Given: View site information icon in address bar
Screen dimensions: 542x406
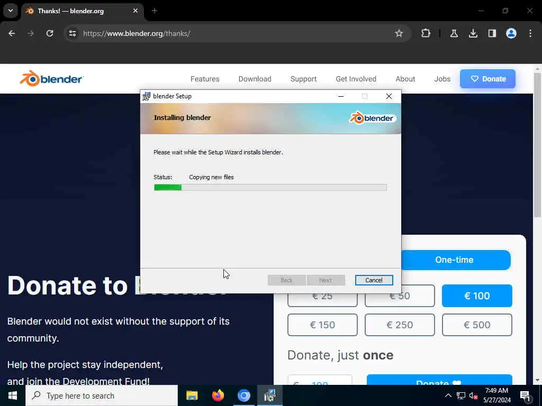Looking at the screenshot, I should click(x=72, y=33).
